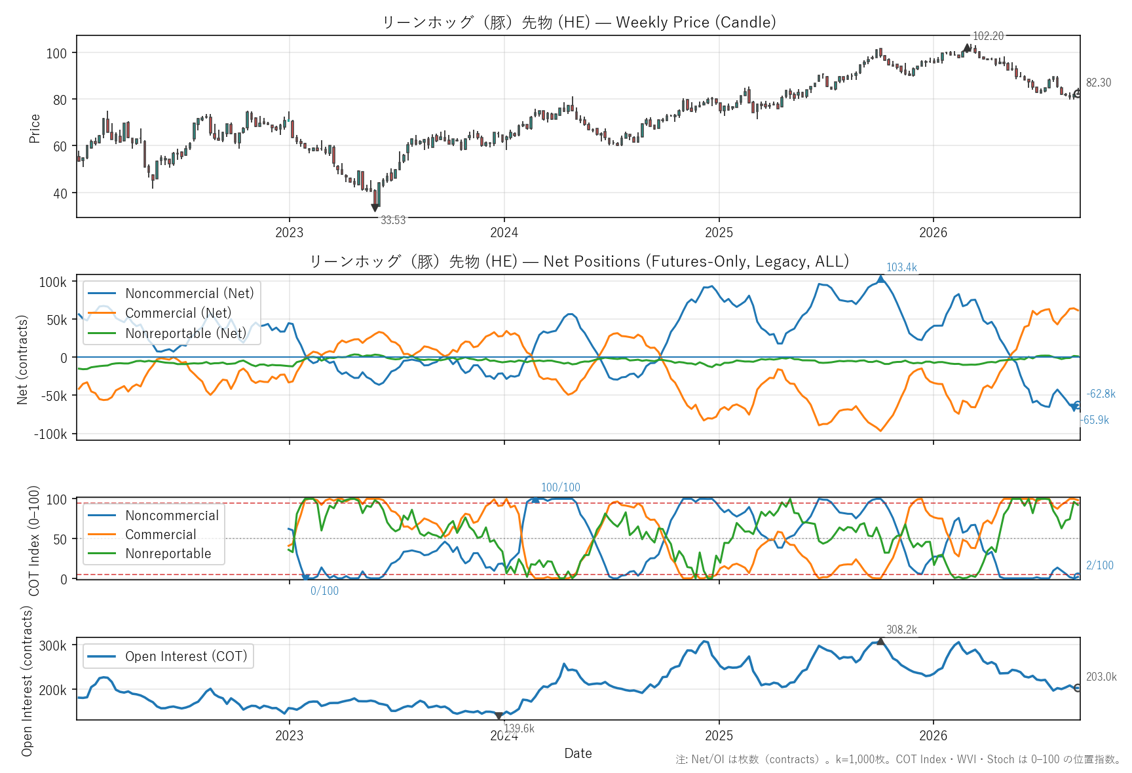Click the 100/100 COT index annotation
Image resolution: width=1132 pixels, height=773 pixels.
coord(561,487)
